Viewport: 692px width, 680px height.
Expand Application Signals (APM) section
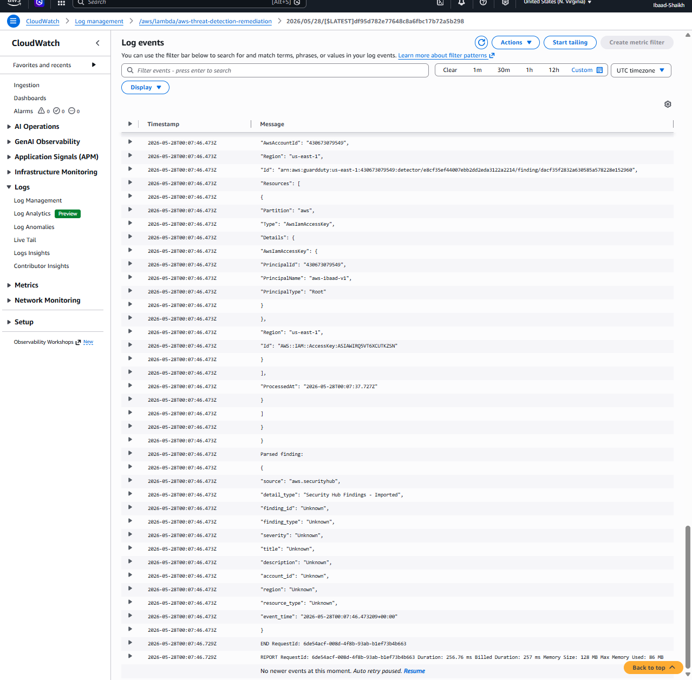[9, 157]
